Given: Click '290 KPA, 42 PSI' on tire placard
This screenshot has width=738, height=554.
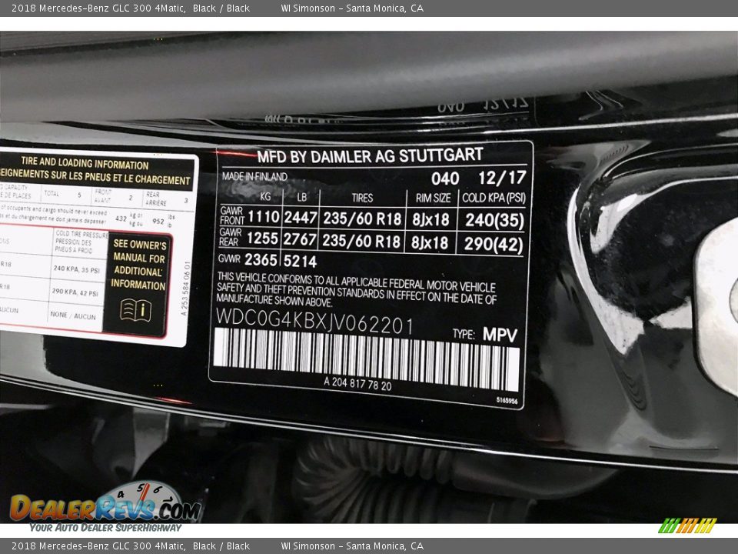Looking at the screenshot, I should pyautogui.click(x=75, y=292).
